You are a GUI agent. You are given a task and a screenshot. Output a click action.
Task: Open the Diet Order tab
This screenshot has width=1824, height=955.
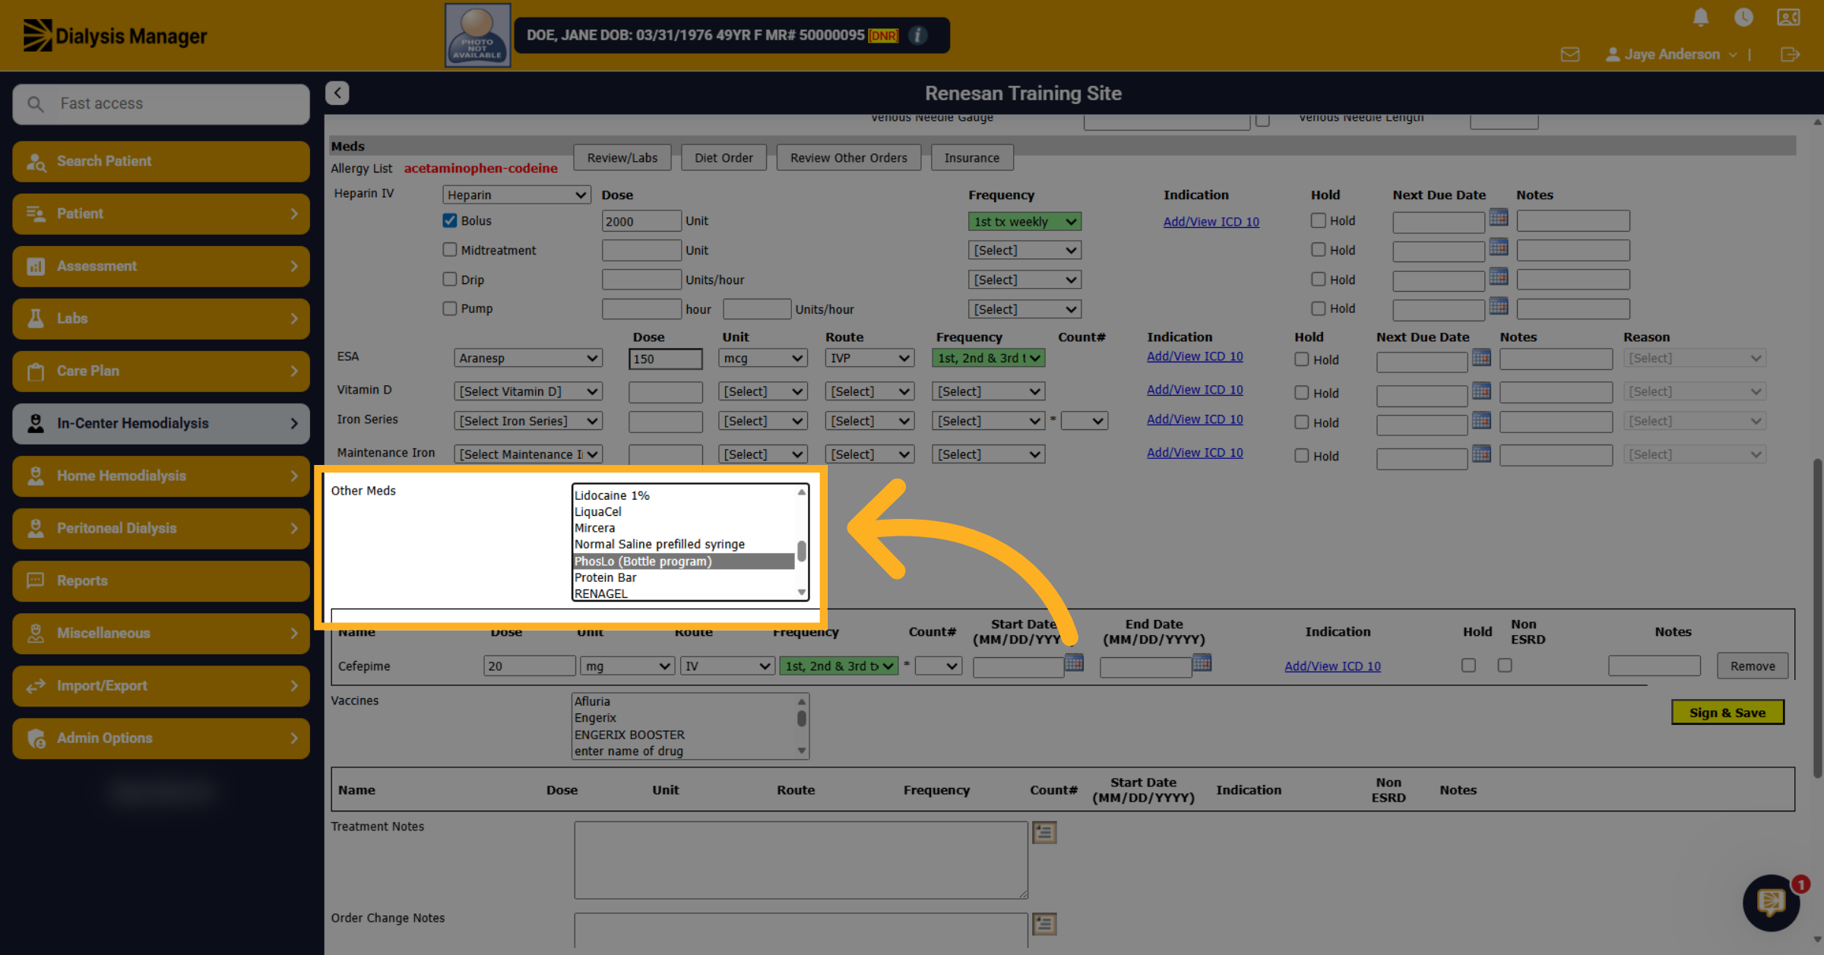[724, 158]
